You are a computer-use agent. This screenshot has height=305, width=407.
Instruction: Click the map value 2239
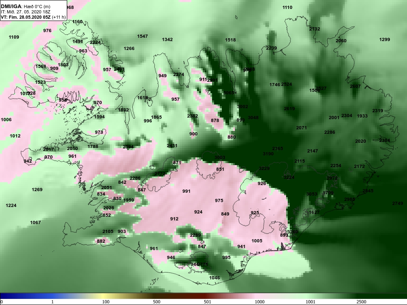[271, 48]
